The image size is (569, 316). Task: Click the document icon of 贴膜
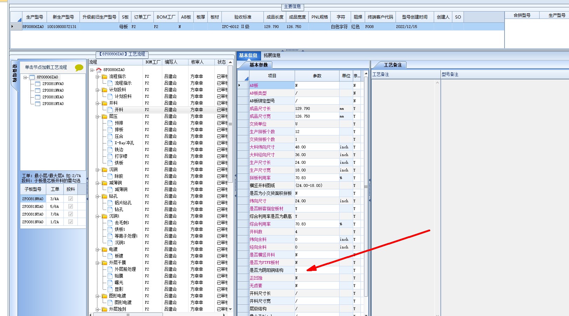[110, 276]
